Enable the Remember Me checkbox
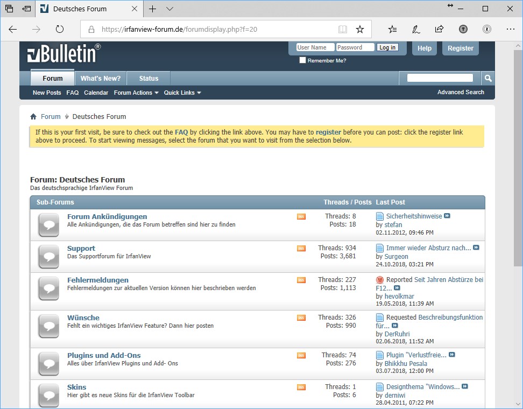 (x=302, y=60)
